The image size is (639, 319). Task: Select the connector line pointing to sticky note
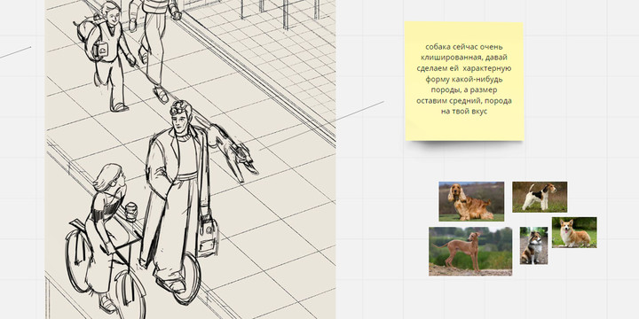[x=359, y=111]
